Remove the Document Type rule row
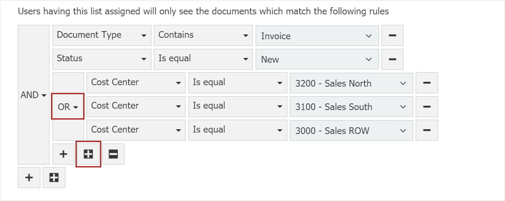 click(392, 35)
